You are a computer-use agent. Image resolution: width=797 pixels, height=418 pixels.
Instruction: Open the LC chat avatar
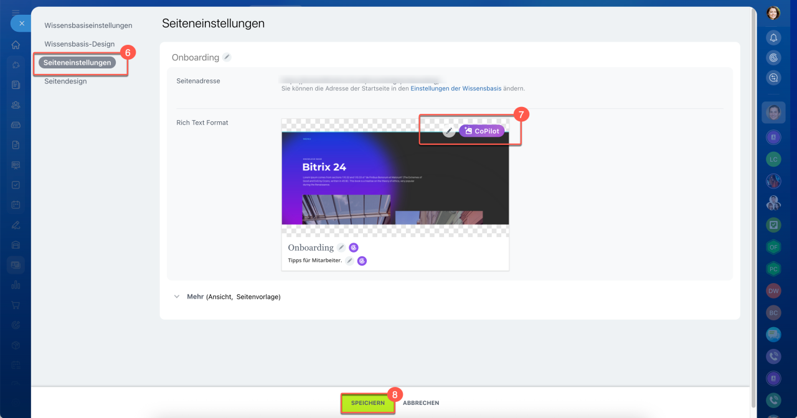[773, 159]
